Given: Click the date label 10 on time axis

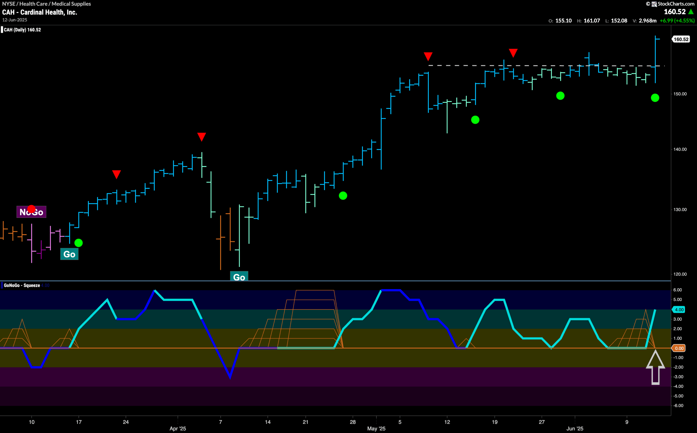Looking at the screenshot, I should click(x=32, y=422).
